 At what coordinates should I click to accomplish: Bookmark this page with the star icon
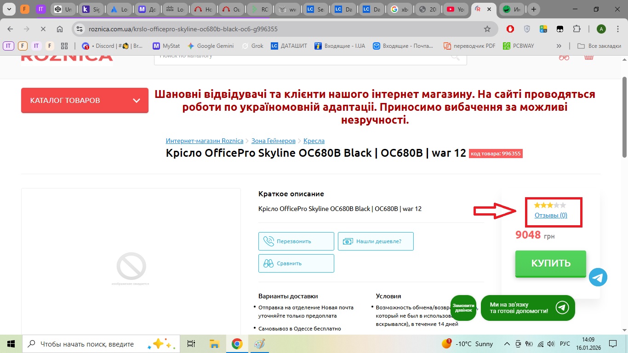click(x=487, y=29)
